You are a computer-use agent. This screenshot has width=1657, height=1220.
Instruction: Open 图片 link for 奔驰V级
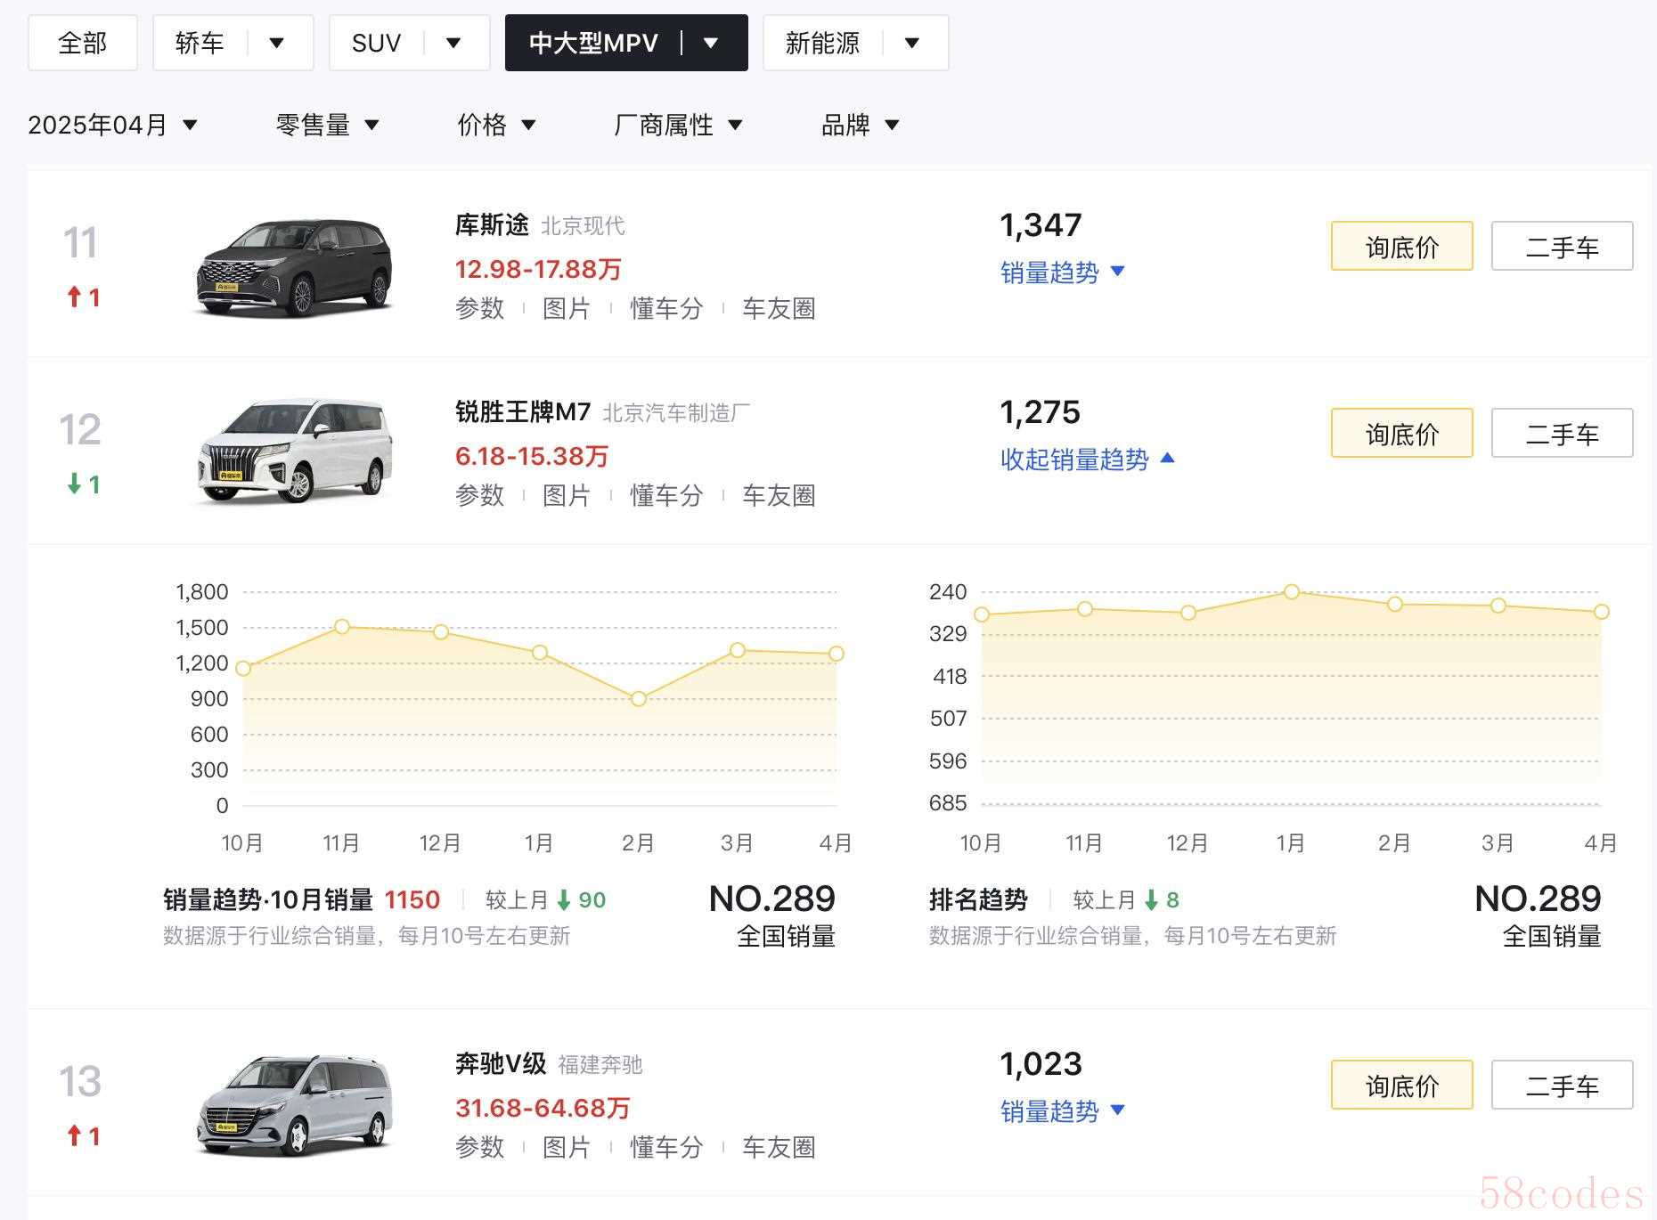(x=567, y=1148)
